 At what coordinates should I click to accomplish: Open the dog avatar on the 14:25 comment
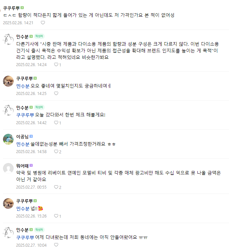coord(8,81)
